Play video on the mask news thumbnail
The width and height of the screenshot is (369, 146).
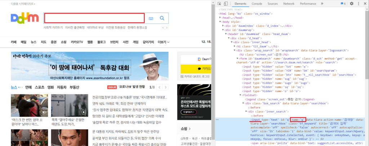click(43, 112)
